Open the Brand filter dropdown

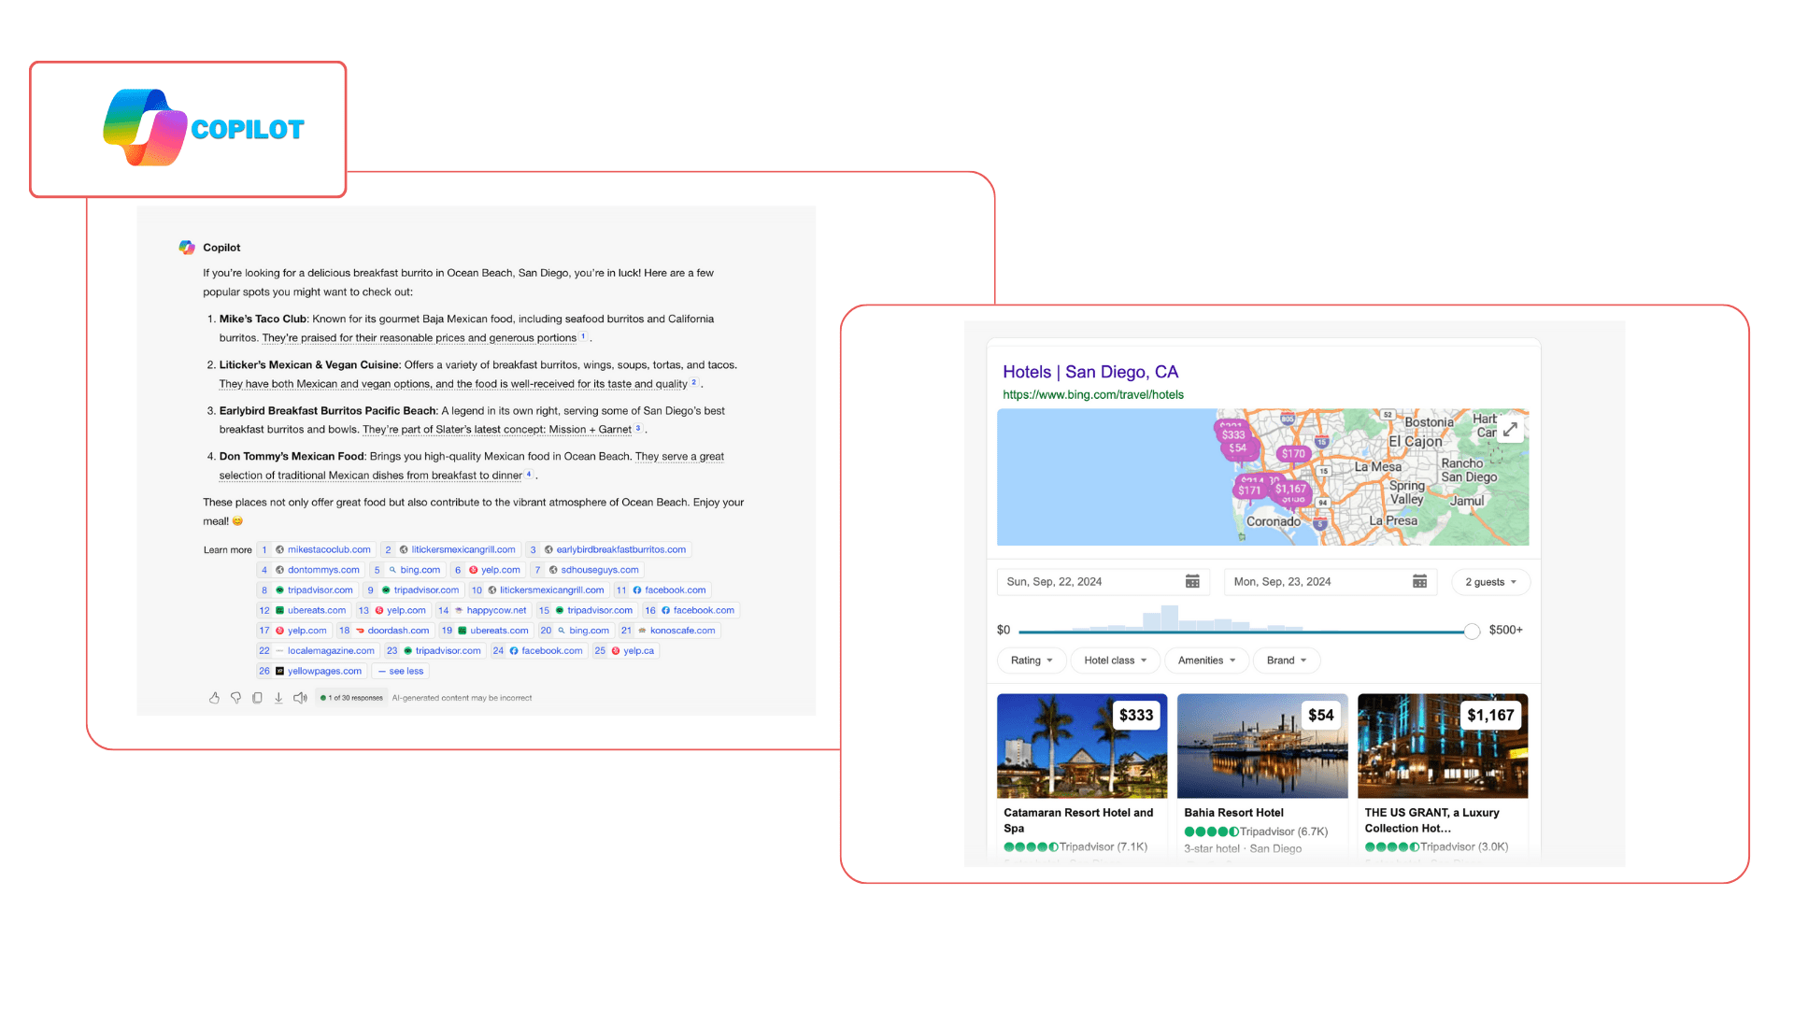click(1286, 661)
